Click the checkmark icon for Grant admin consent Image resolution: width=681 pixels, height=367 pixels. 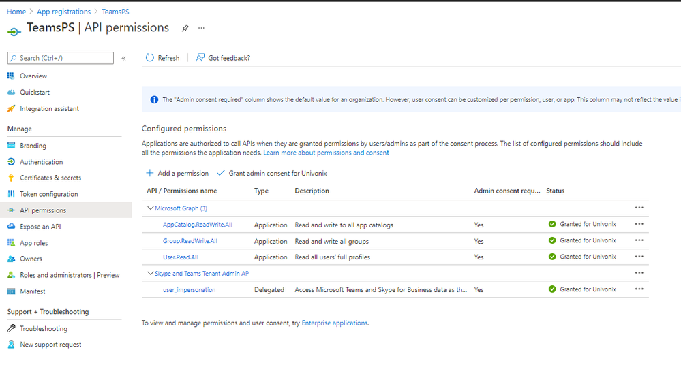tap(221, 173)
